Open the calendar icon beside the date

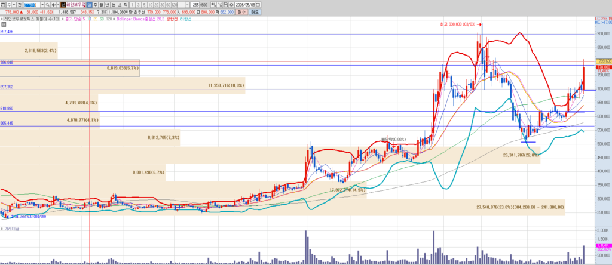(258, 5)
